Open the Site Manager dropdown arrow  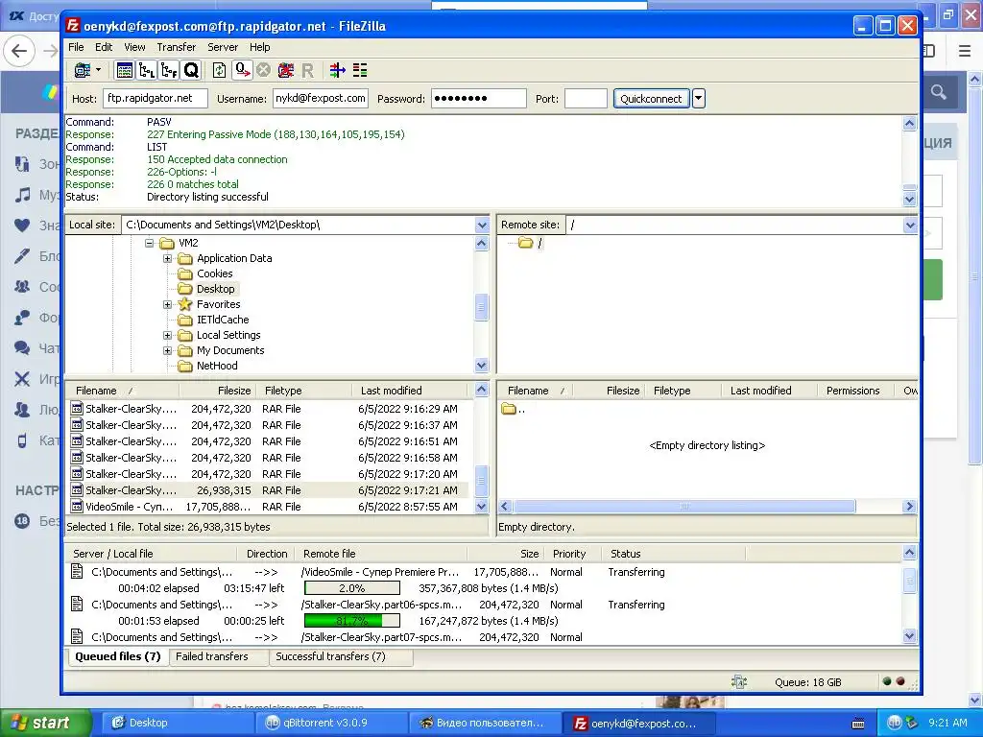[x=99, y=69]
